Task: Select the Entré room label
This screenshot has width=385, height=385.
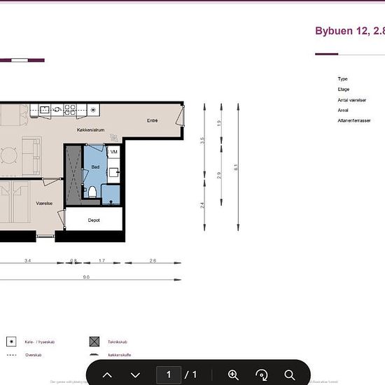Action: tap(152, 120)
